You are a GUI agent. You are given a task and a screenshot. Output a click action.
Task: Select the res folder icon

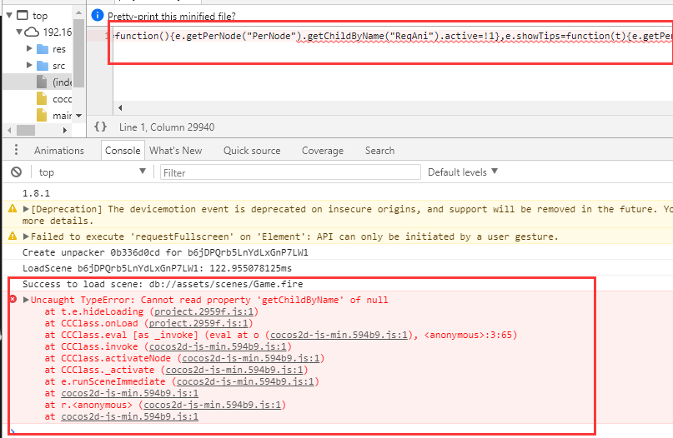coord(43,49)
